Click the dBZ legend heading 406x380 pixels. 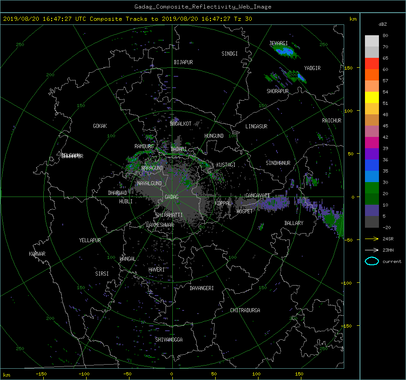(383, 24)
